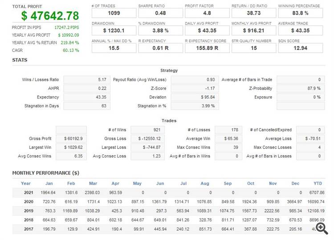This screenshot has width=334, height=240.
Task: Click the R Expectancy value 0.61 R
Action: tap(160, 48)
